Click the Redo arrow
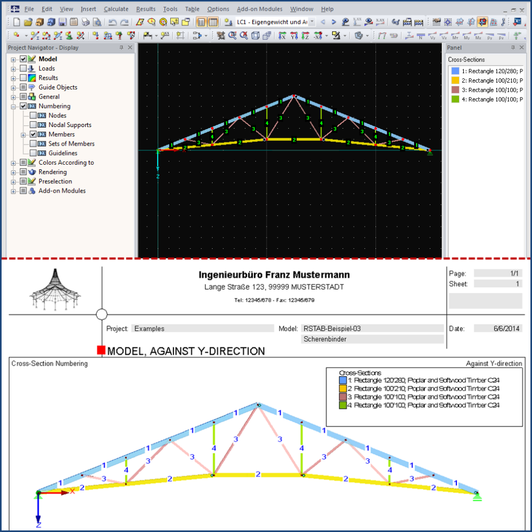Screen dimensions: 532x532 tap(124, 22)
